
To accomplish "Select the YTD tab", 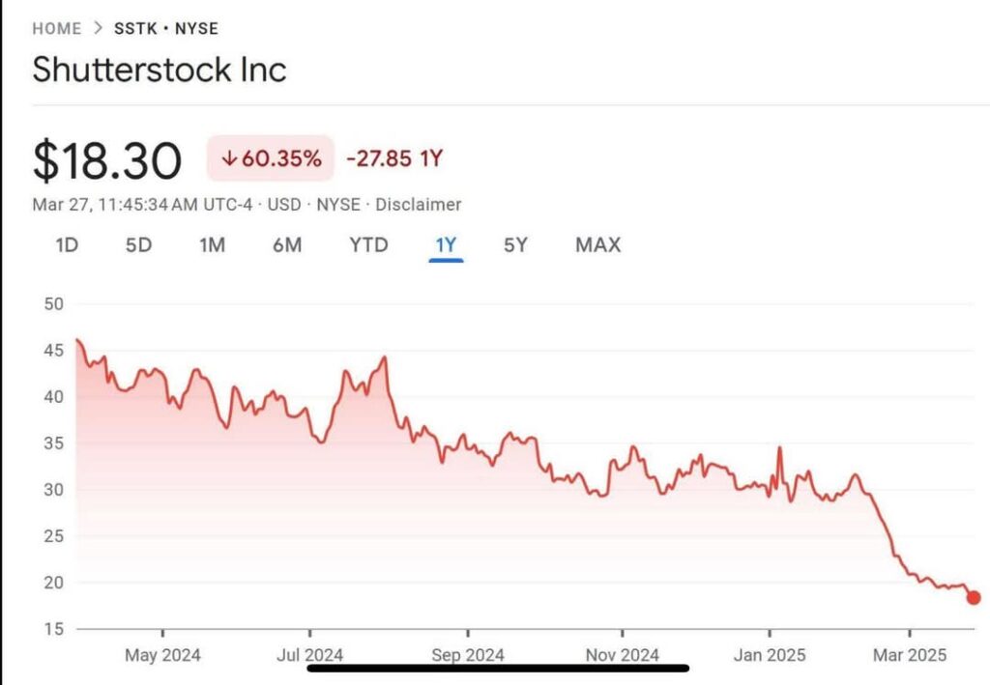I will (x=368, y=245).
